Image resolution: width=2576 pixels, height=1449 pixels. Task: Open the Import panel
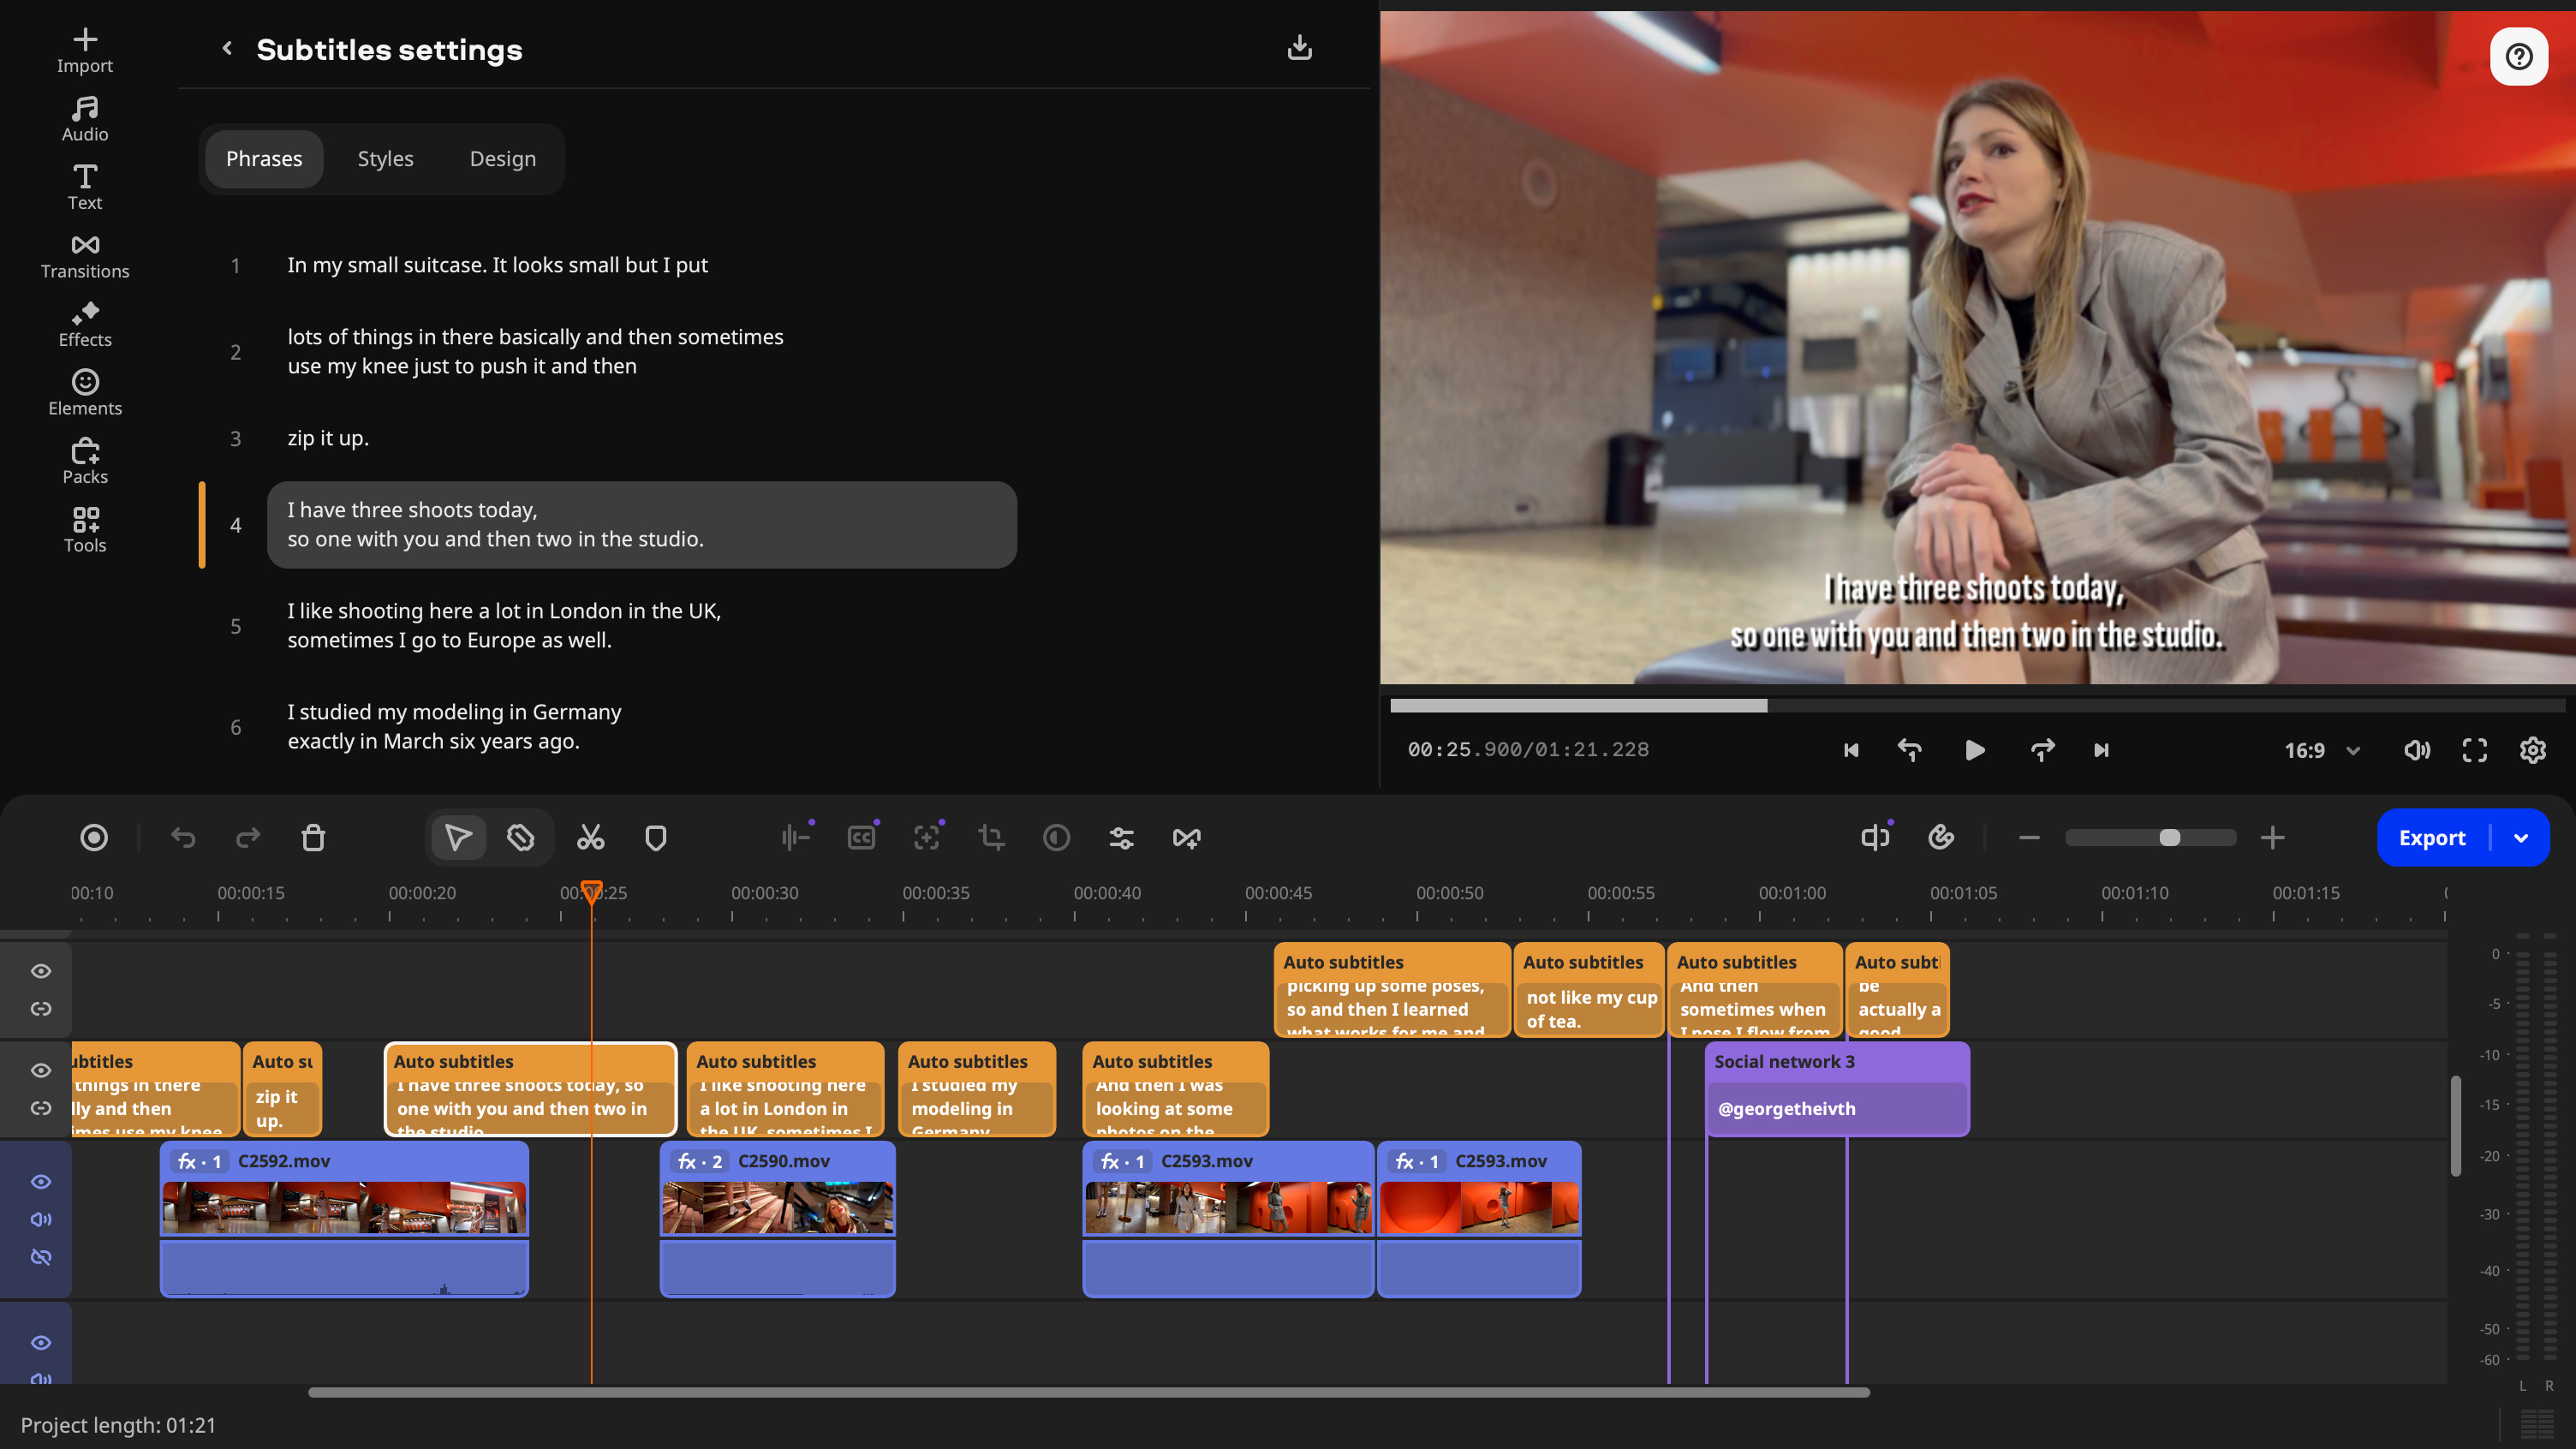pos(85,50)
